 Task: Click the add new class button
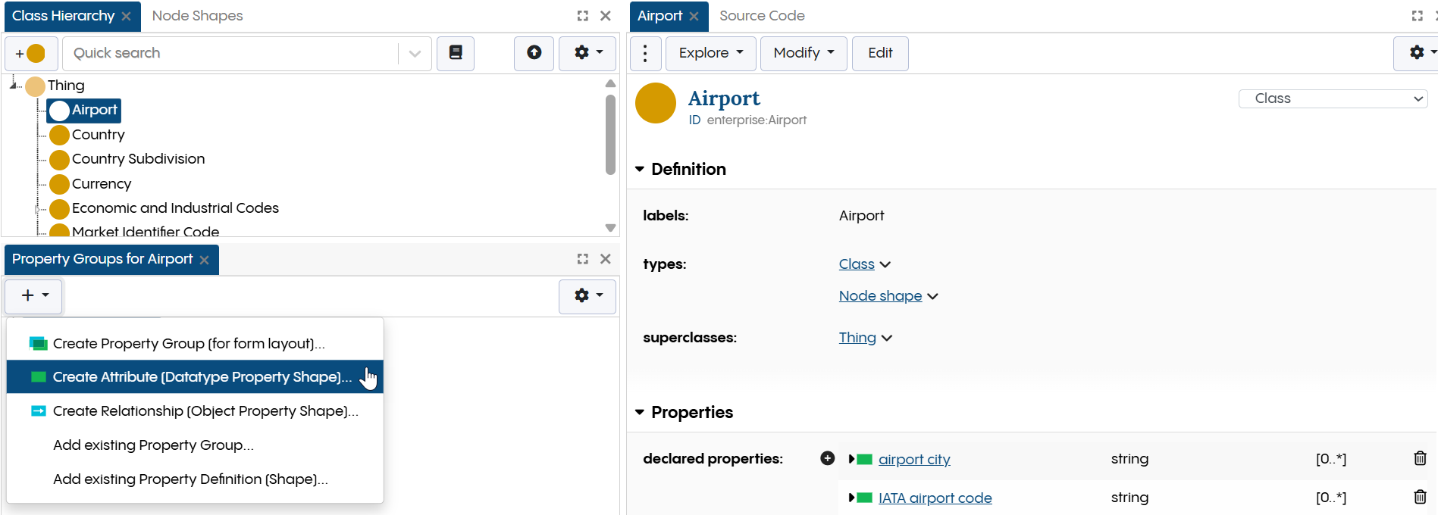click(x=31, y=53)
